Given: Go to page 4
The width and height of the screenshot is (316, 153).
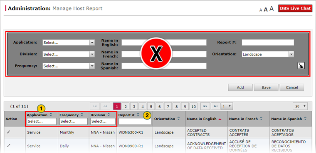Looking at the screenshot, I should (x=143, y=106).
